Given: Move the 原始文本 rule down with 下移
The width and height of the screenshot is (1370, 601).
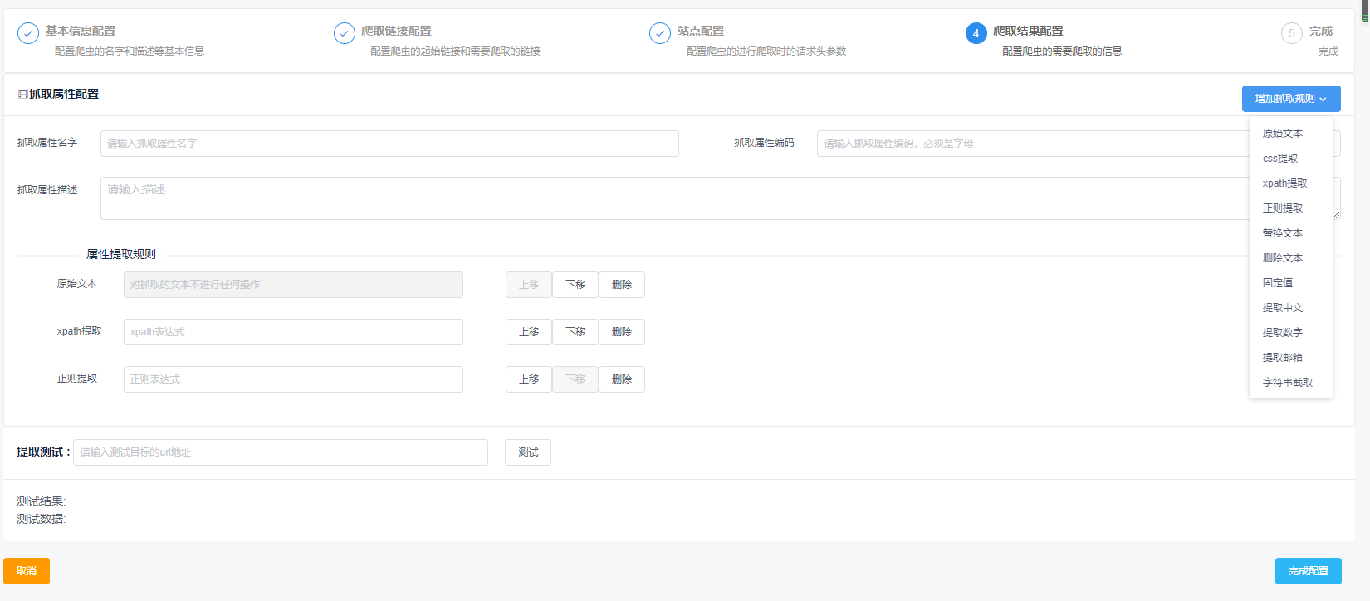Looking at the screenshot, I should tap(575, 285).
